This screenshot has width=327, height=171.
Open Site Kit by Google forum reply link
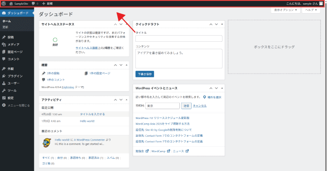coord(163,130)
